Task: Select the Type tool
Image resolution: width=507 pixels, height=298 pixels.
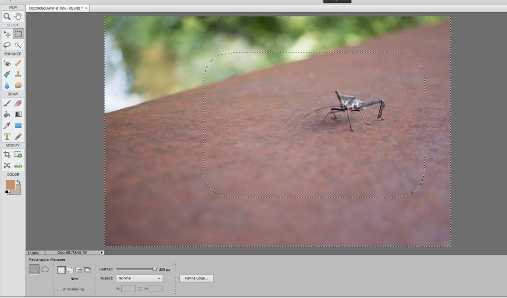Action: (x=7, y=137)
